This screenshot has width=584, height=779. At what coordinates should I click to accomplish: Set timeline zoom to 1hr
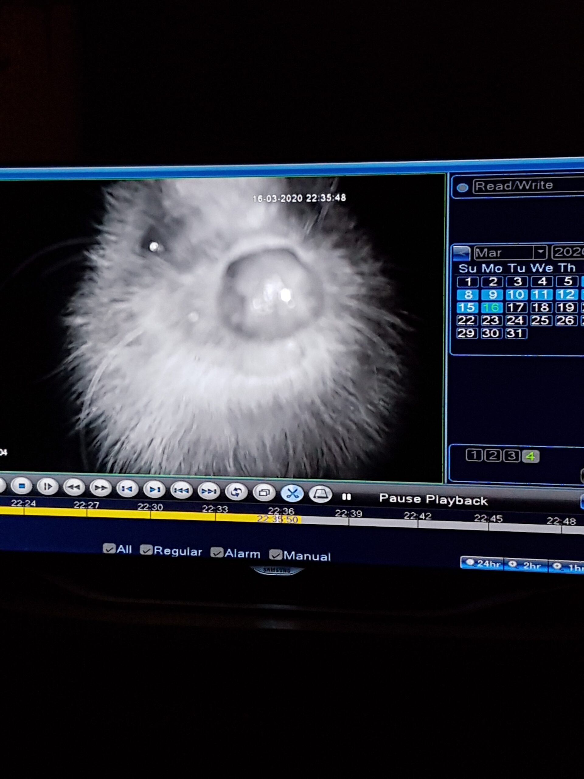[x=567, y=567]
